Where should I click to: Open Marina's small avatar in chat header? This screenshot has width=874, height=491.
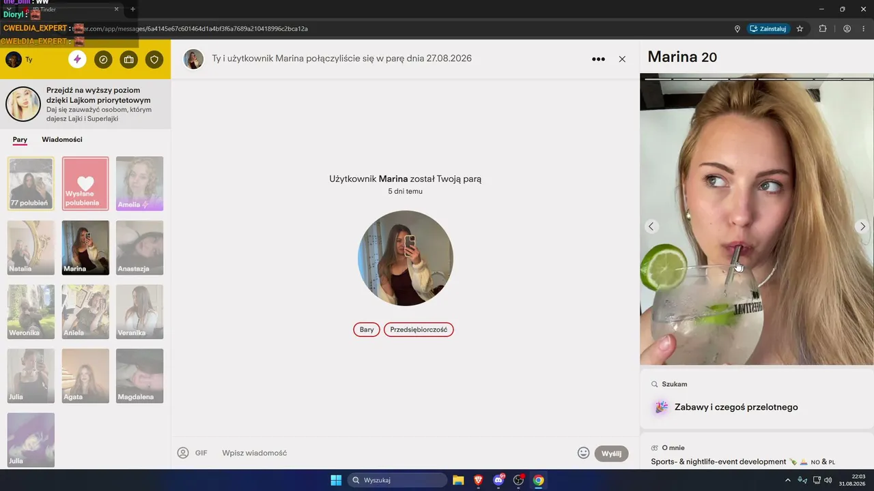click(193, 59)
